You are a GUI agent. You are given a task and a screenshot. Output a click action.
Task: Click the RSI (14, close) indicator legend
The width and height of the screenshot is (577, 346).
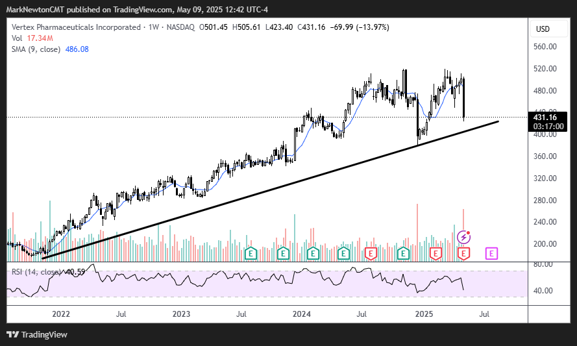36,272
